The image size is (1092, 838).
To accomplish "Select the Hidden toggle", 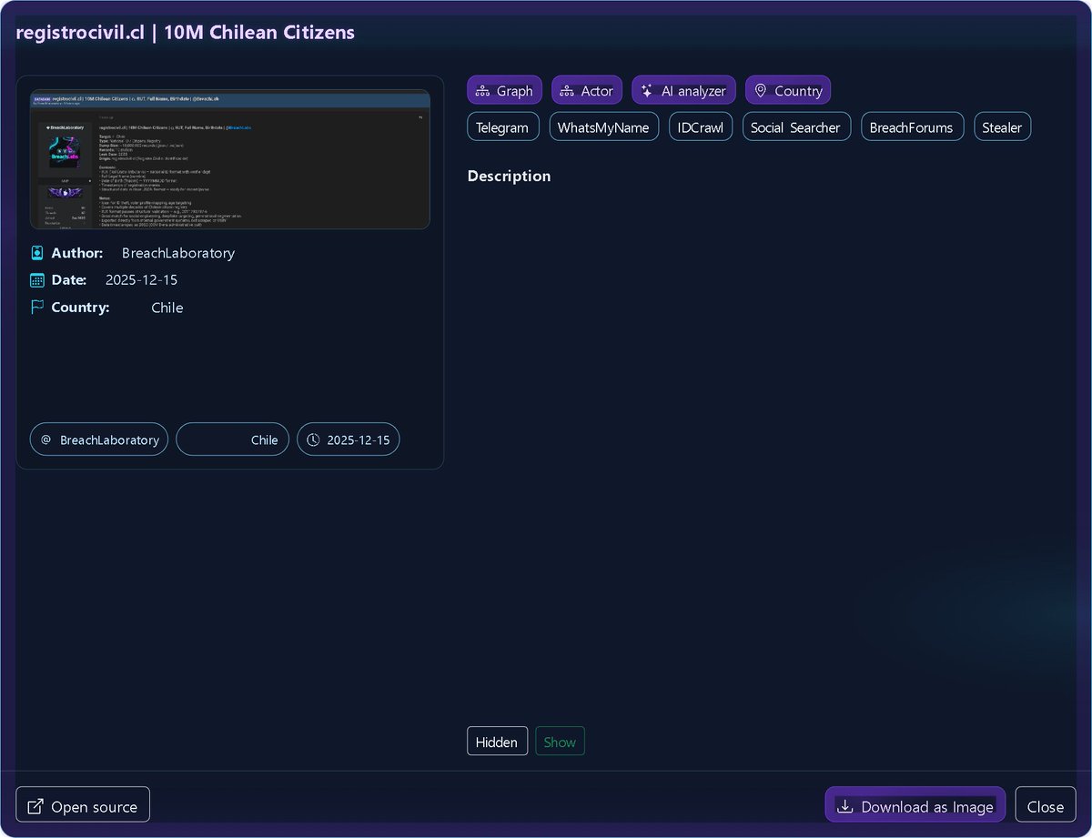I will click(497, 742).
